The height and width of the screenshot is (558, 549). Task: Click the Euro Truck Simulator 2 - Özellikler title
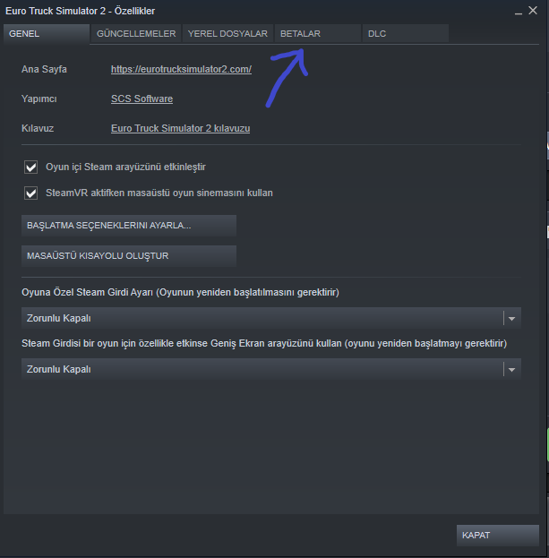pos(80,11)
